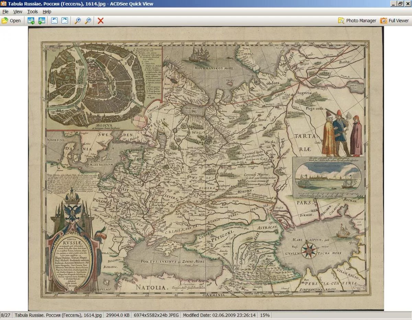This screenshot has width=412, height=320.
Task: Rotate the image clockwise
Action: coord(65,21)
